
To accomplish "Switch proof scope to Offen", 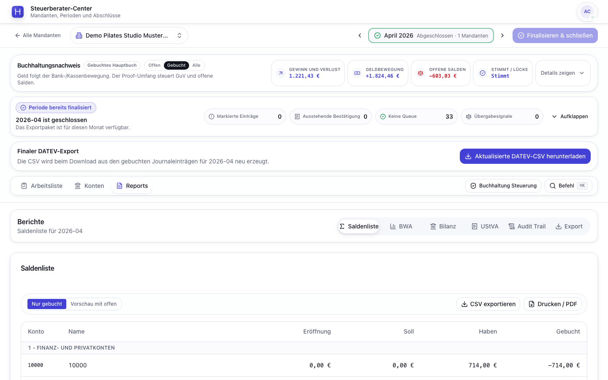I will click(x=154, y=65).
